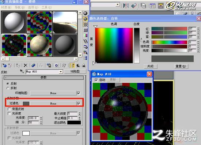This screenshot has width=201, height=145.
Task: Open the 选项 menu
Action: pyautogui.click(x=33, y=7)
